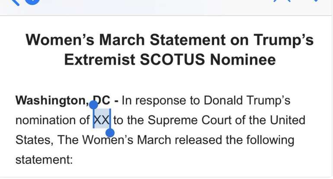Tap the headline line "Extremist SCOTUS Nominee"
Viewport: 333px width, 179px height.
[170, 60]
